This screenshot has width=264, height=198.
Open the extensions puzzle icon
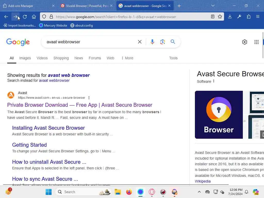(249, 16)
